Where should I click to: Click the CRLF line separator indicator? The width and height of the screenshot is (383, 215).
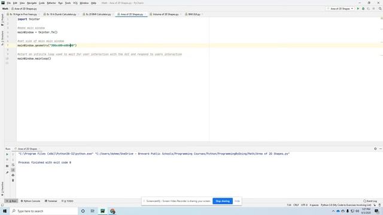(x=296, y=205)
